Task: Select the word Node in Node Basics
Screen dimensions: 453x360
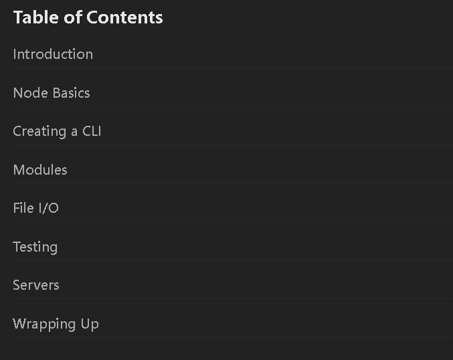Action: (x=31, y=93)
